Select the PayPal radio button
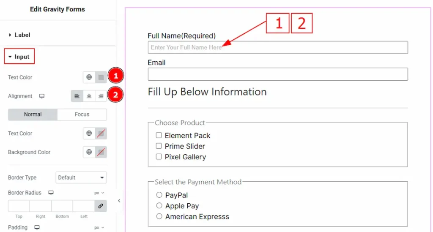This screenshot has height=232, width=433. click(x=159, y=195)
